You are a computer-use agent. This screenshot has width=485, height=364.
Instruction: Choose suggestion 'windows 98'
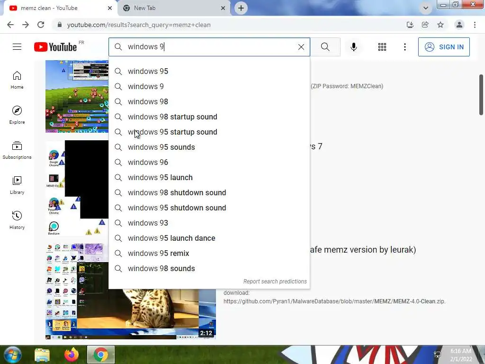pyautogui.click(x=209, y=101)
